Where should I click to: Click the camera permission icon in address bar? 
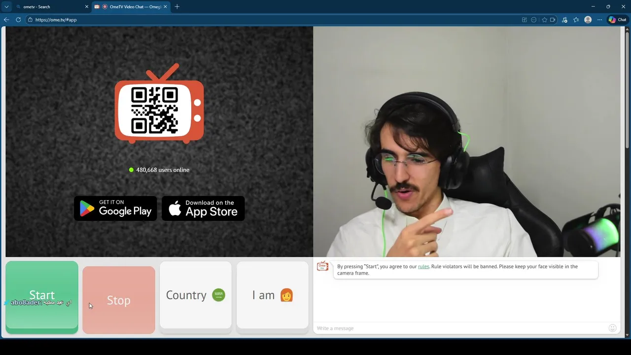click(x=553, y=20)
